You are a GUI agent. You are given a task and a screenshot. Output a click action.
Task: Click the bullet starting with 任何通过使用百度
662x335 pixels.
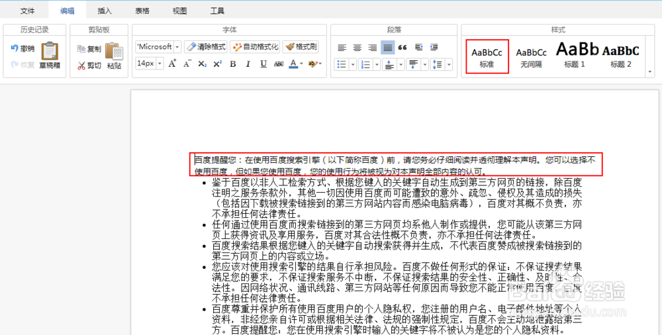tap(397, 229)
